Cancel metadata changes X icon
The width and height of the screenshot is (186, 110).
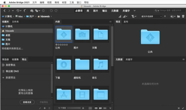point(179,108)
